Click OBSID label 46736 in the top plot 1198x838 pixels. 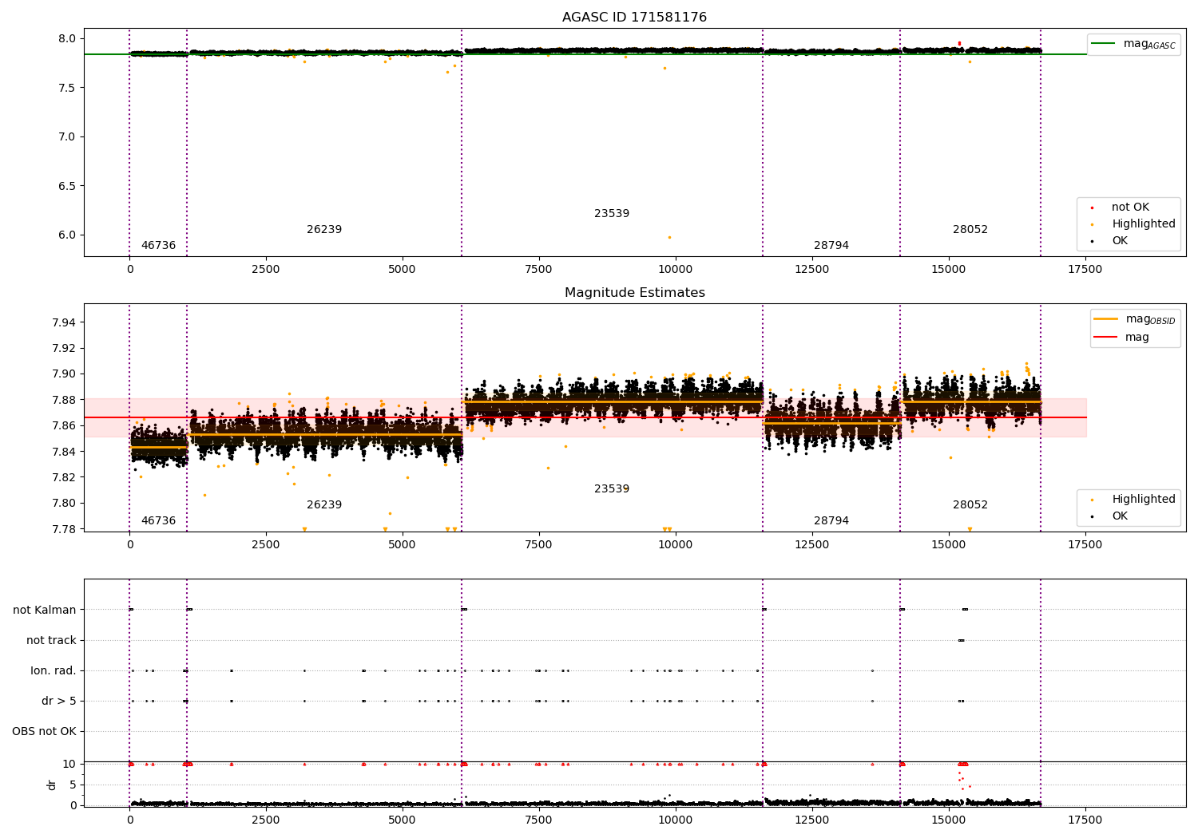[x=158, y=246]
